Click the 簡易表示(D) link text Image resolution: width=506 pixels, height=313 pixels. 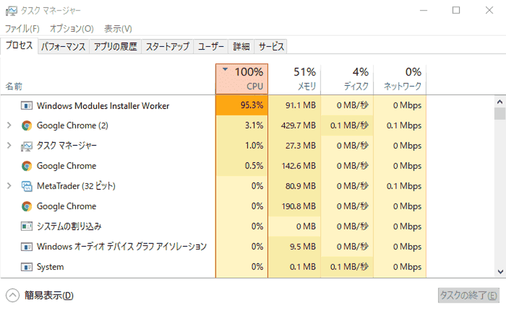49,295
